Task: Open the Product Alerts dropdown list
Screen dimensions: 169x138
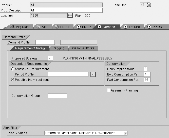Action: tap(125, 133)
